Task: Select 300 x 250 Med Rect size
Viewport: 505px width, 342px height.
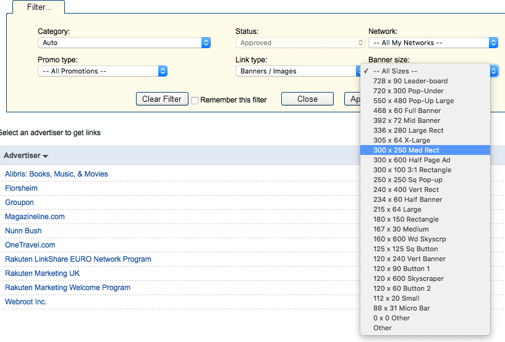Action: click(406, 150)
